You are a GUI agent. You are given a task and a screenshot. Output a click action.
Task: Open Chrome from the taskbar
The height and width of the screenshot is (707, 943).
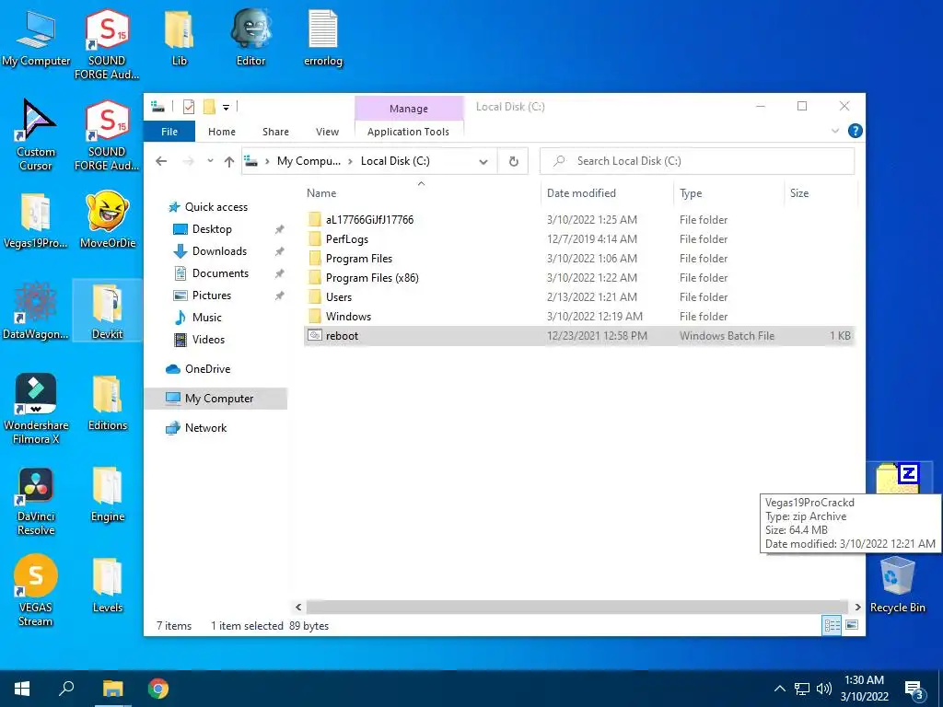158,689
